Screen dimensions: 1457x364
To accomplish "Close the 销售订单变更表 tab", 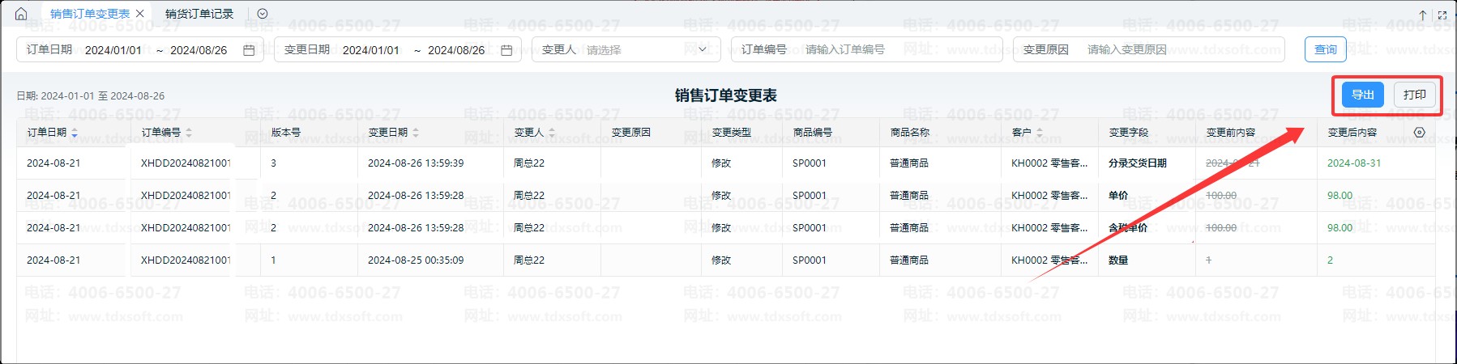I will tap(140, 14).
